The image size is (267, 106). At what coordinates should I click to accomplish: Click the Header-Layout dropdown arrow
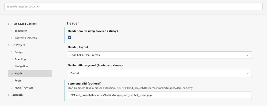tap(248, 55)
